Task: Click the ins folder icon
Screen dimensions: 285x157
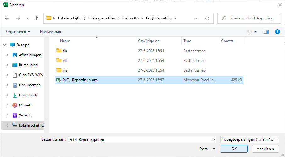Action: coord(59,70)
